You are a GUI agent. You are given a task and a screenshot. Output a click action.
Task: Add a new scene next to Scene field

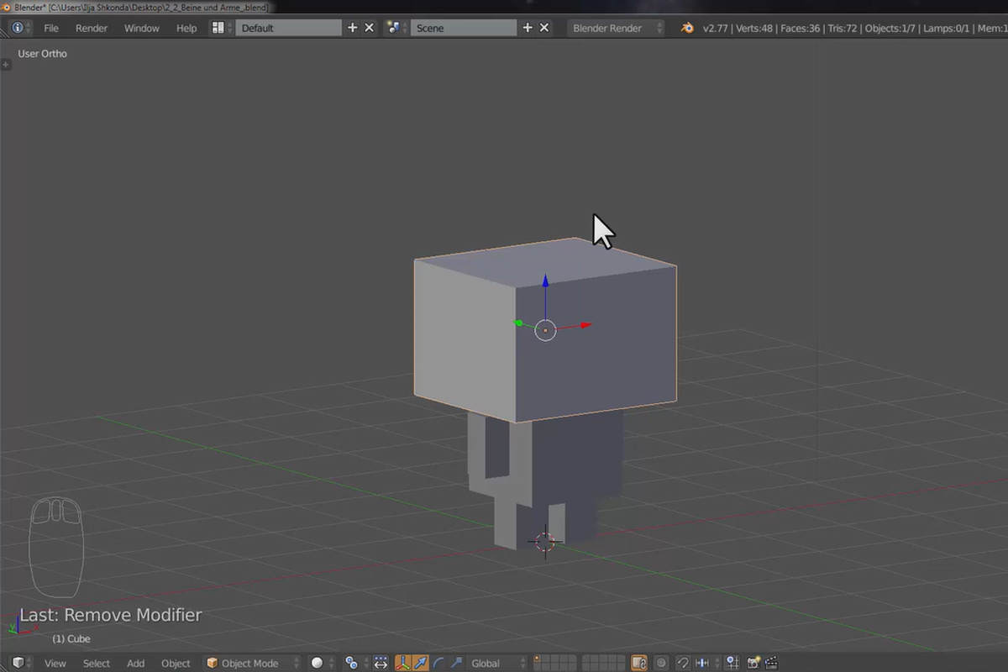tap(528, 28)
